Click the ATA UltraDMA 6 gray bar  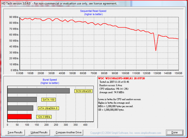click(x=20, y=108)
